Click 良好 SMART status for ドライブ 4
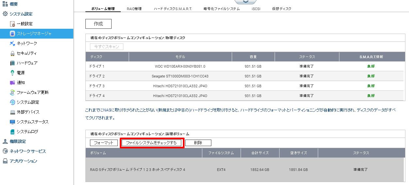Screen dimensions: 409x185 [x=371, y=96]
